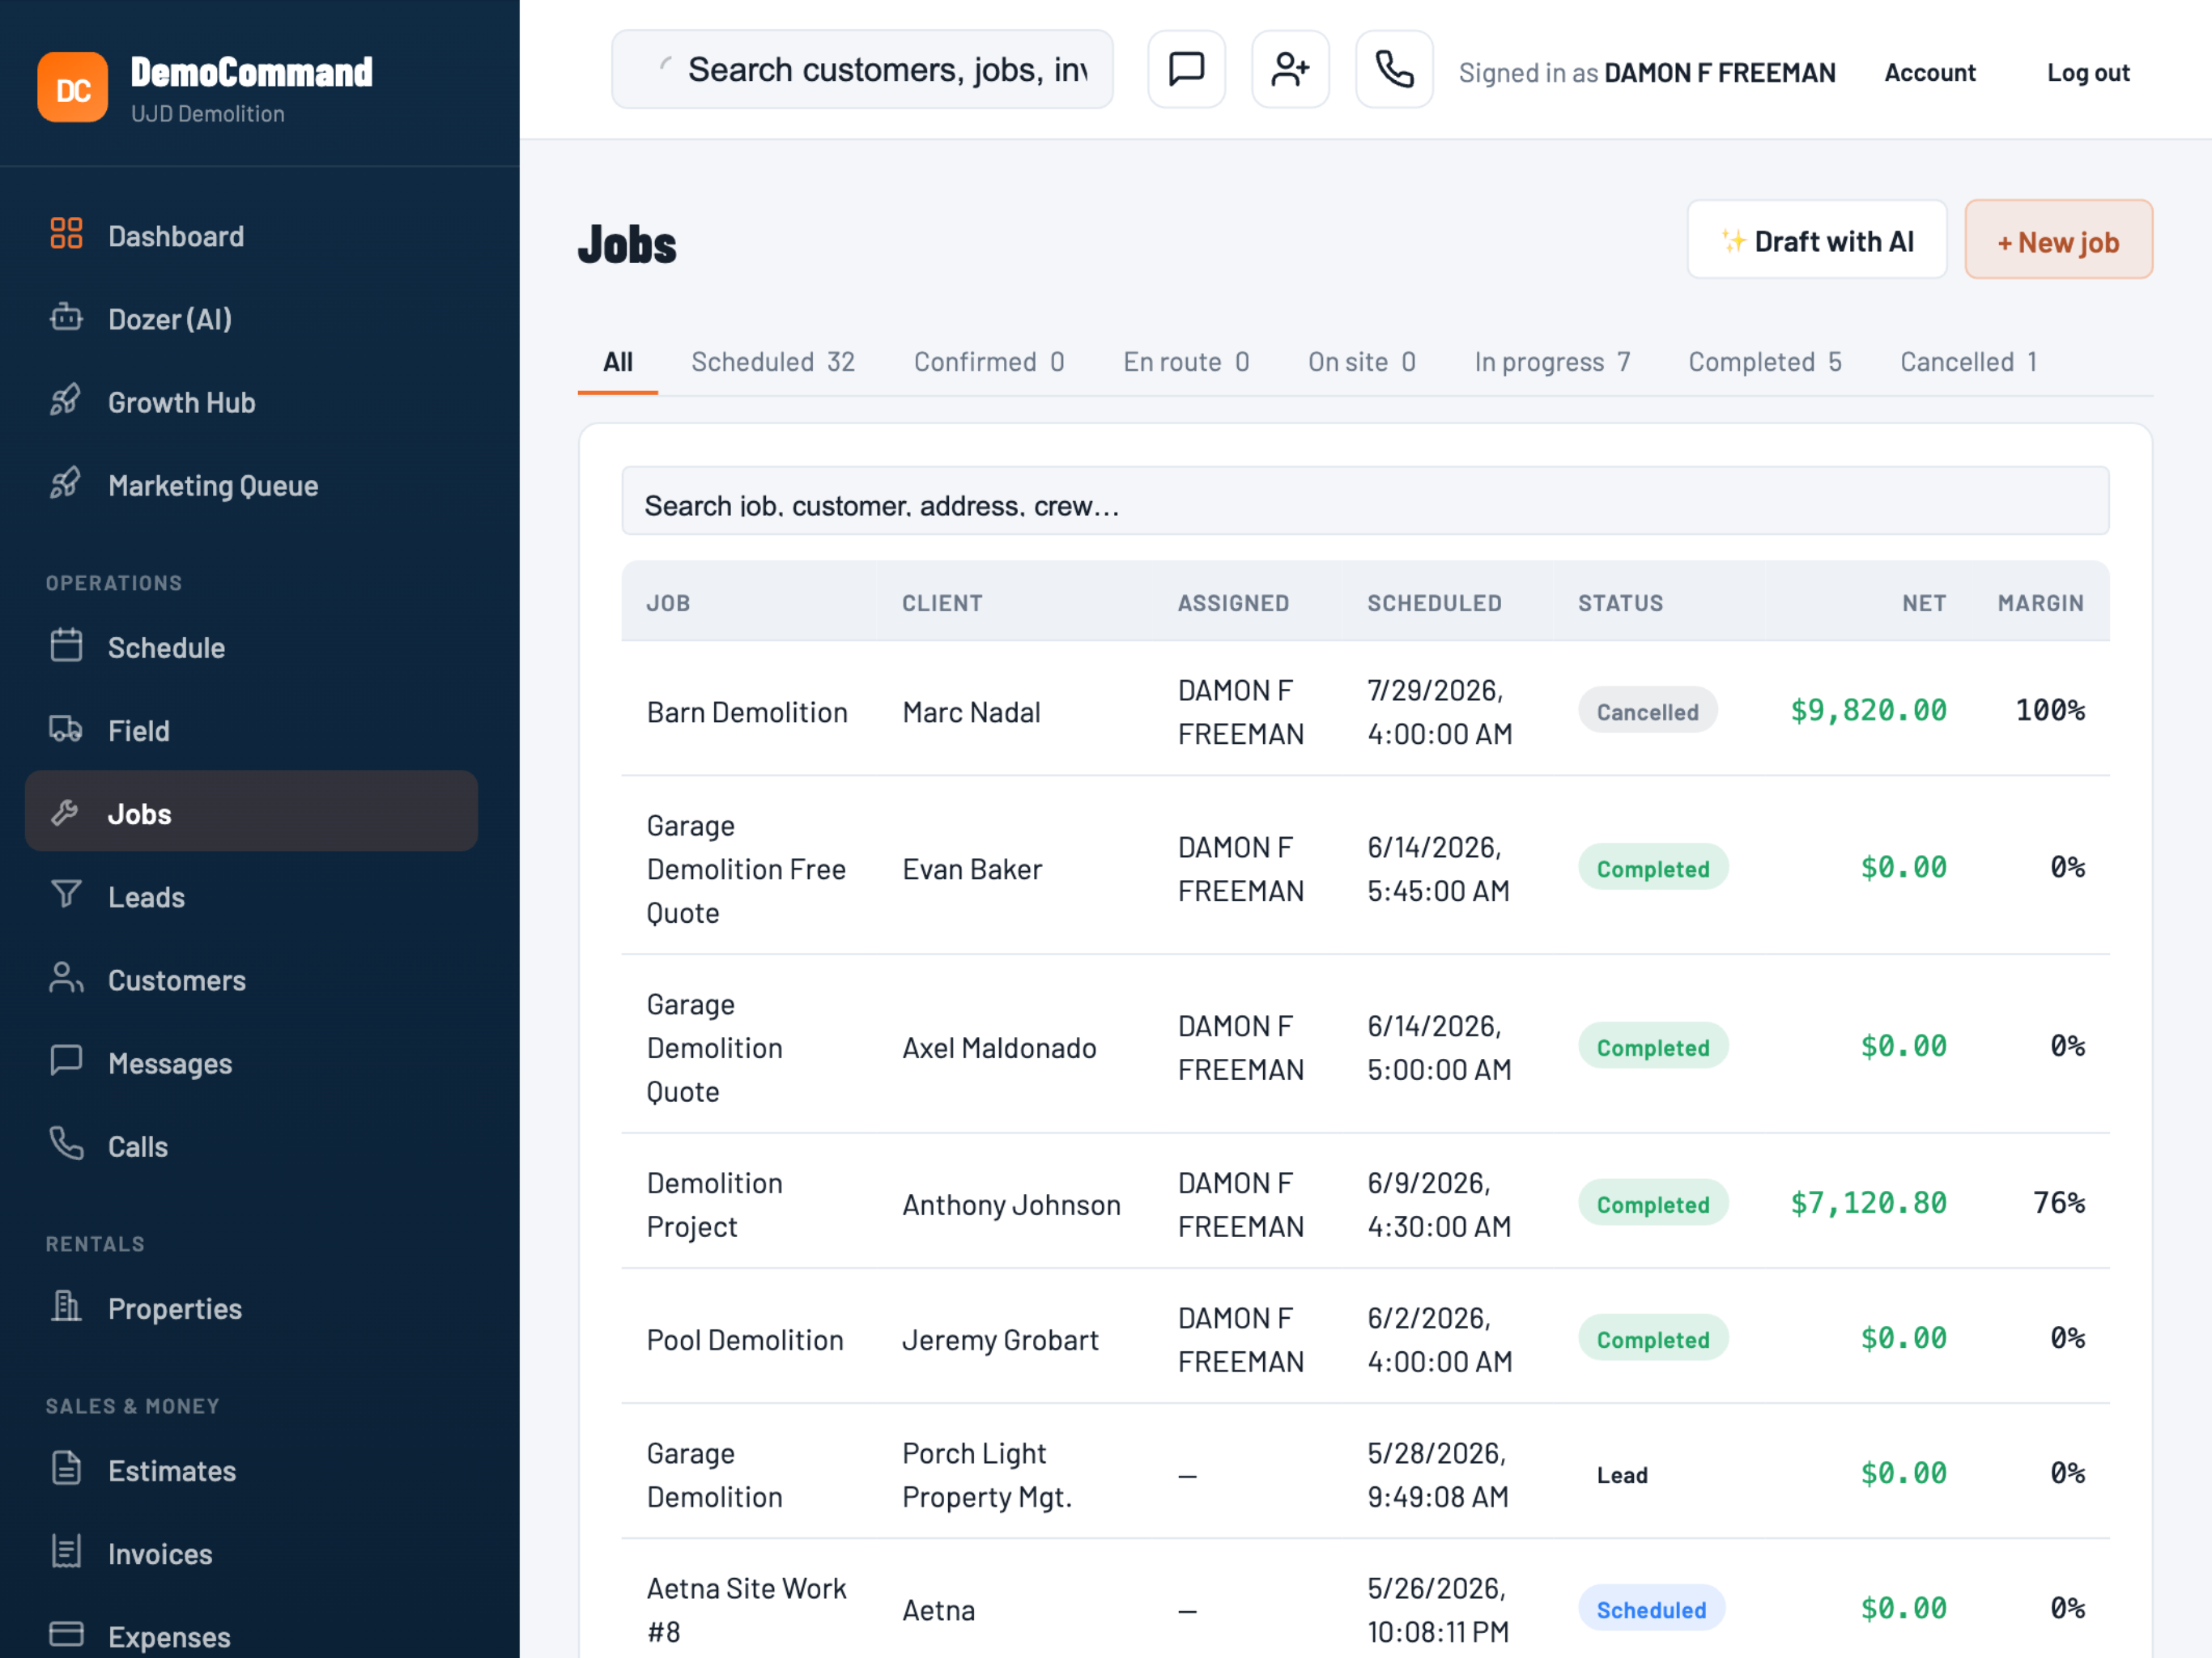Image resolution: width=2212 pixels, height=1658 pixels.
Task: Click the Field truck icon
Action: tap(66, 728)
